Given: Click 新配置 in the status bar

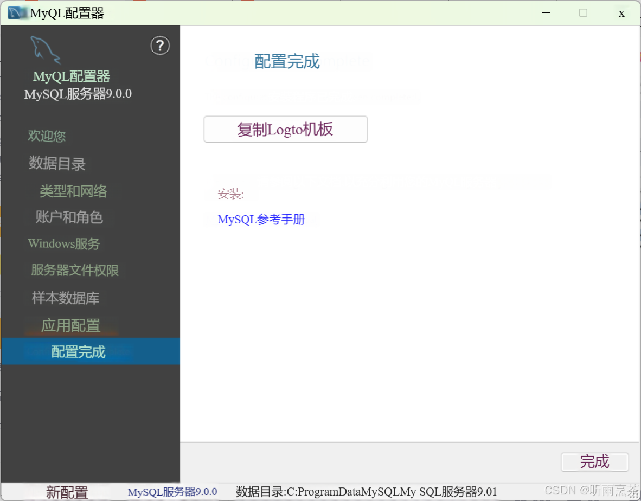Looking at the screenshot, I should click(67, 492).
